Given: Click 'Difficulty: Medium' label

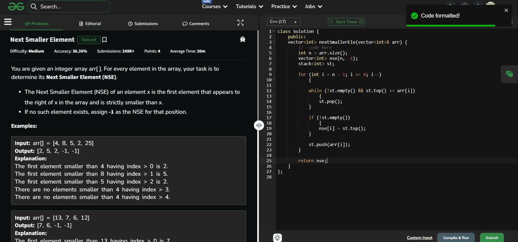Looking at the screenshot, I should click(x=27, y=51).
